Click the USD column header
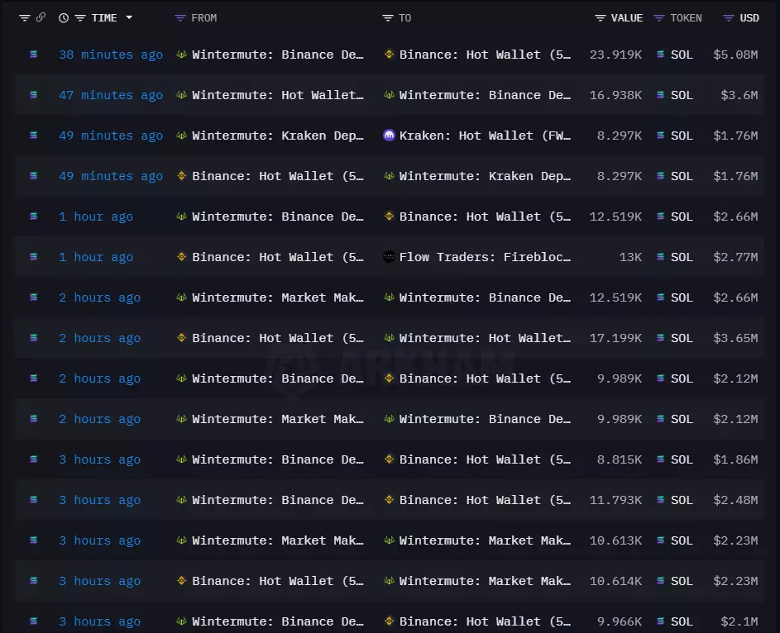Image resolution: width=780 pixels, height=633 pixels. coord(749,18)
